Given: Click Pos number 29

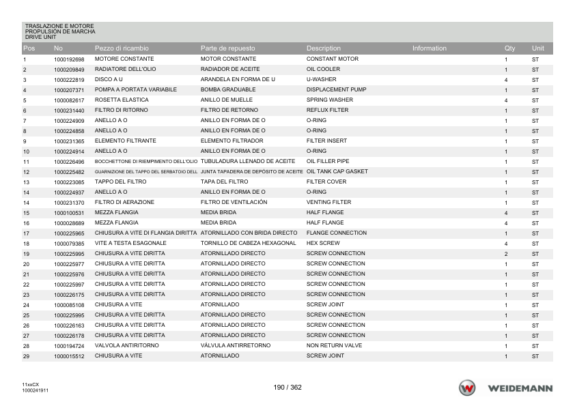Looking at the screenshot, I should coord(26,357).
